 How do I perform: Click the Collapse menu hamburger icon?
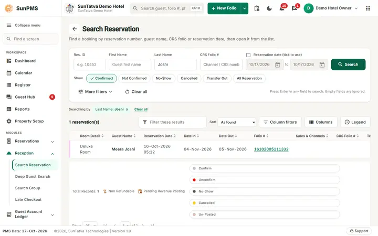[x=9, y=25]
